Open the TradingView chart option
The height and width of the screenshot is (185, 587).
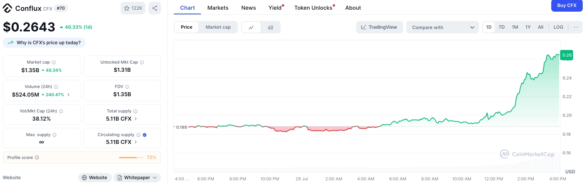tap(379, 27)
